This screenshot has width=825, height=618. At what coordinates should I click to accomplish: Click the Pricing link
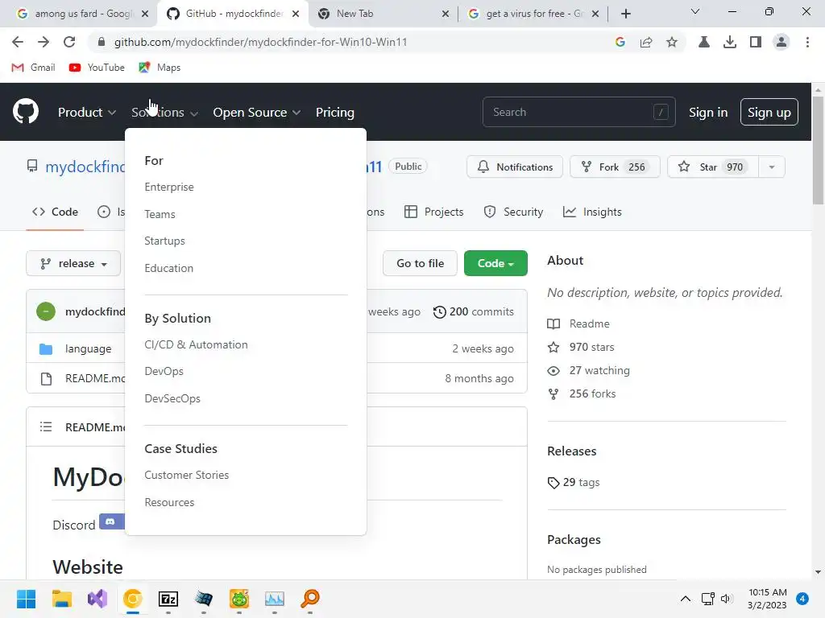(334, 112)
